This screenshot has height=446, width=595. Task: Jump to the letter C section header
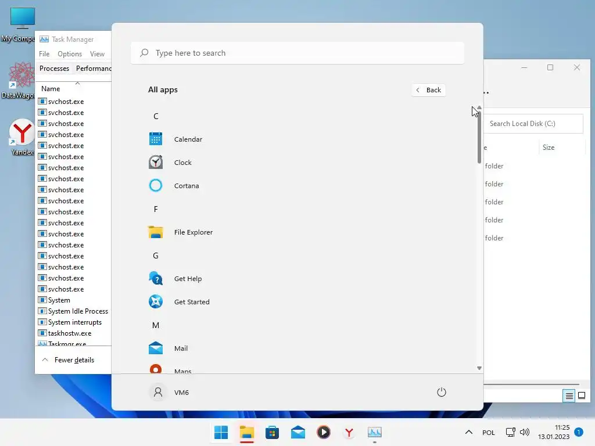156,116
